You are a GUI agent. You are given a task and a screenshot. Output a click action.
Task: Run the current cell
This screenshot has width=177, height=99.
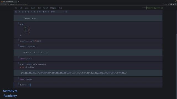pos(39,12)
